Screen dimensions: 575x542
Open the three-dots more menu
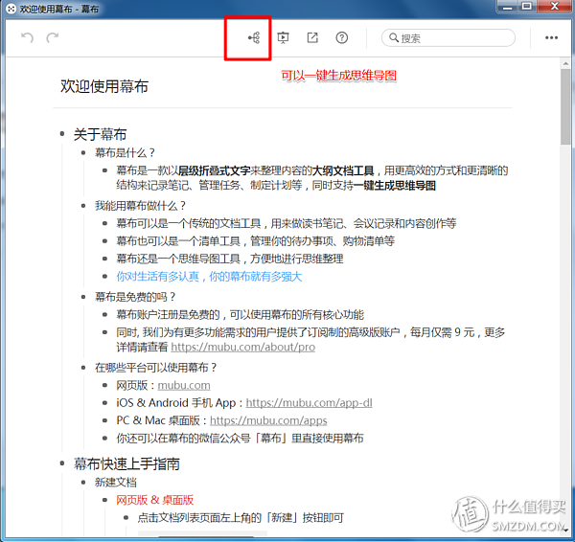(551, 37)
